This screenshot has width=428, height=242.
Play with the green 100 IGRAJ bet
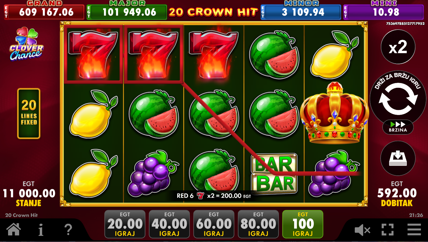pos(303,224)
